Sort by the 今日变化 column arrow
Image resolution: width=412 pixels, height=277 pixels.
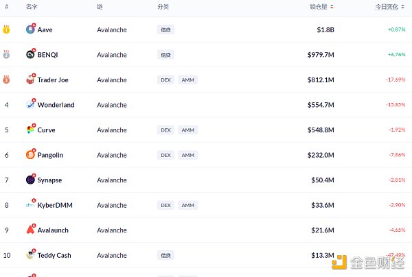click(x=408, y=7)
